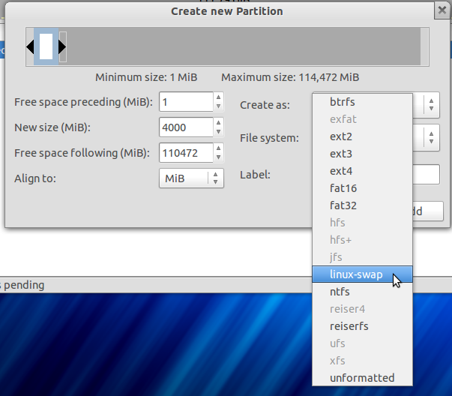The image size is (452, 396).
Task: Choose fat32 from the dropdown list
Action: (343, 205)
